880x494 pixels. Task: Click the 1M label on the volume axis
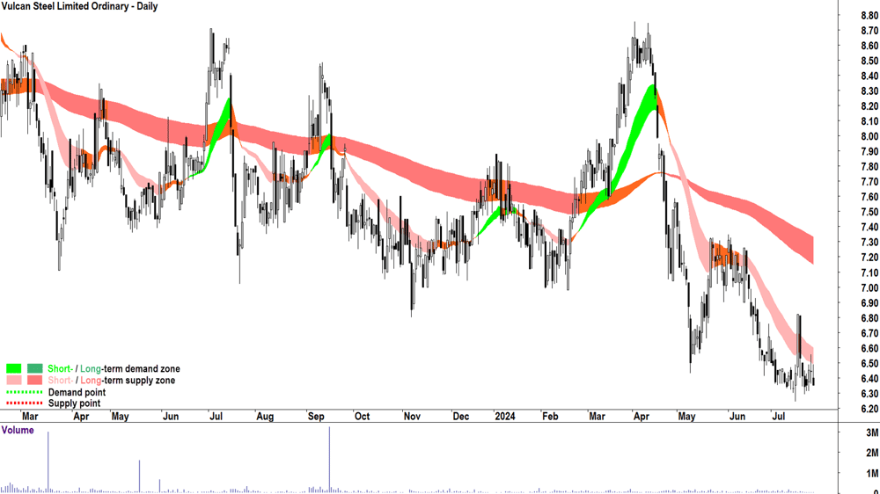[872, 474]
